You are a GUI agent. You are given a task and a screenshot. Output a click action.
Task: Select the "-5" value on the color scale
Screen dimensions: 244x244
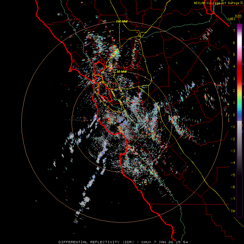coord(233,175)
